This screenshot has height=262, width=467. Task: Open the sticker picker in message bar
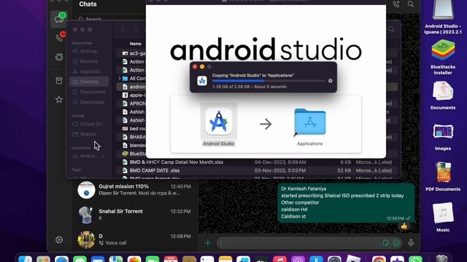click(x=386, y=243)
